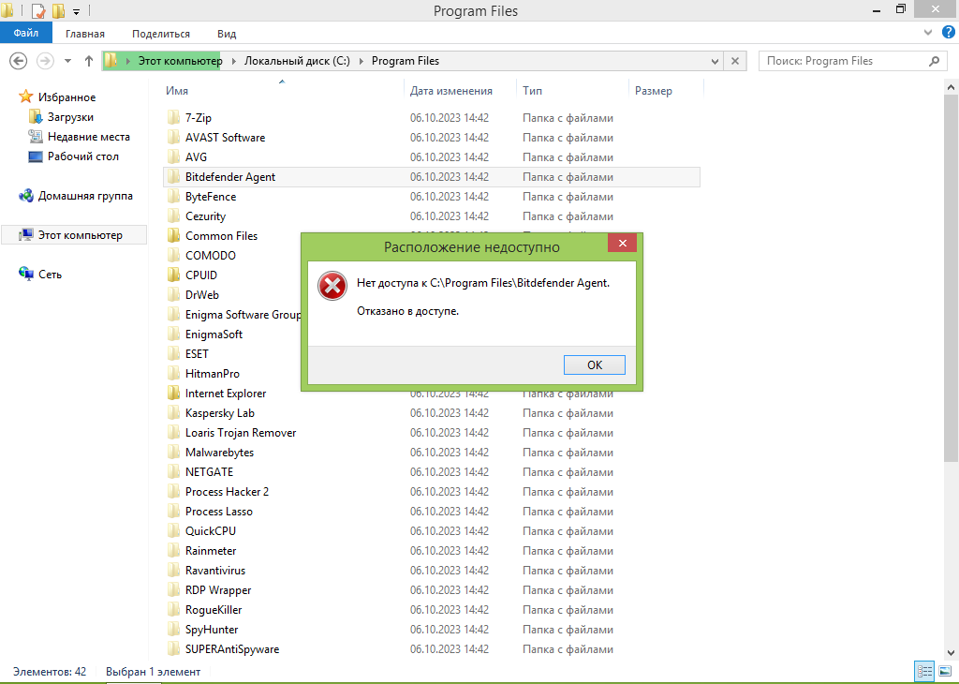Screen dimensions: 959x684
Task: Select Kaspersky Lab folder icon
Action: [173, 413]
